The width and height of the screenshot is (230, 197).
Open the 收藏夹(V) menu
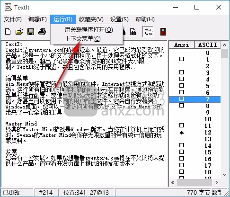coord(91,19)
